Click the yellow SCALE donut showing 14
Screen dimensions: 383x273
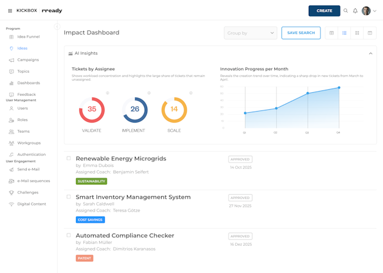click(x=174, y=110)
